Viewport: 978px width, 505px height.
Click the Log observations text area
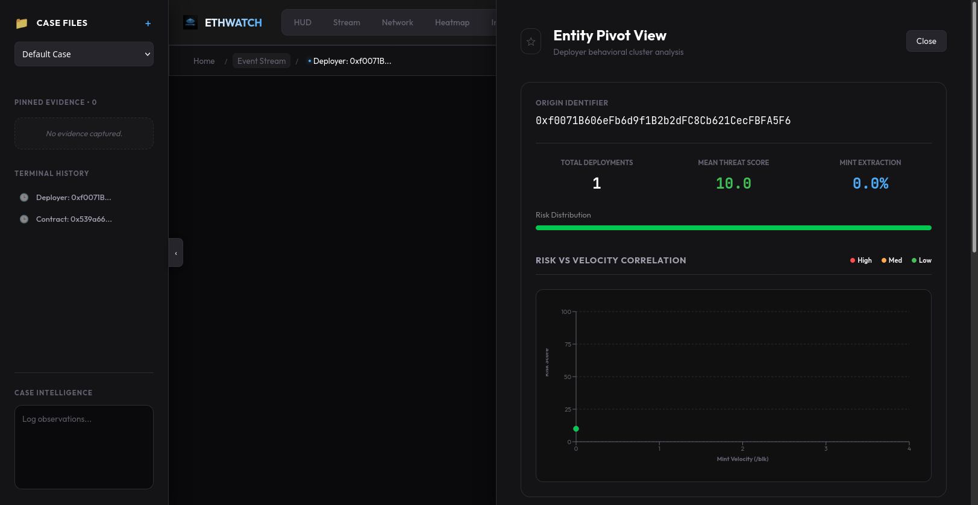tap(84, 447)
